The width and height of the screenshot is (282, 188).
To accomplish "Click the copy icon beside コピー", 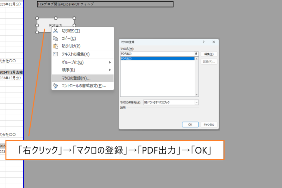I will 55,38.
